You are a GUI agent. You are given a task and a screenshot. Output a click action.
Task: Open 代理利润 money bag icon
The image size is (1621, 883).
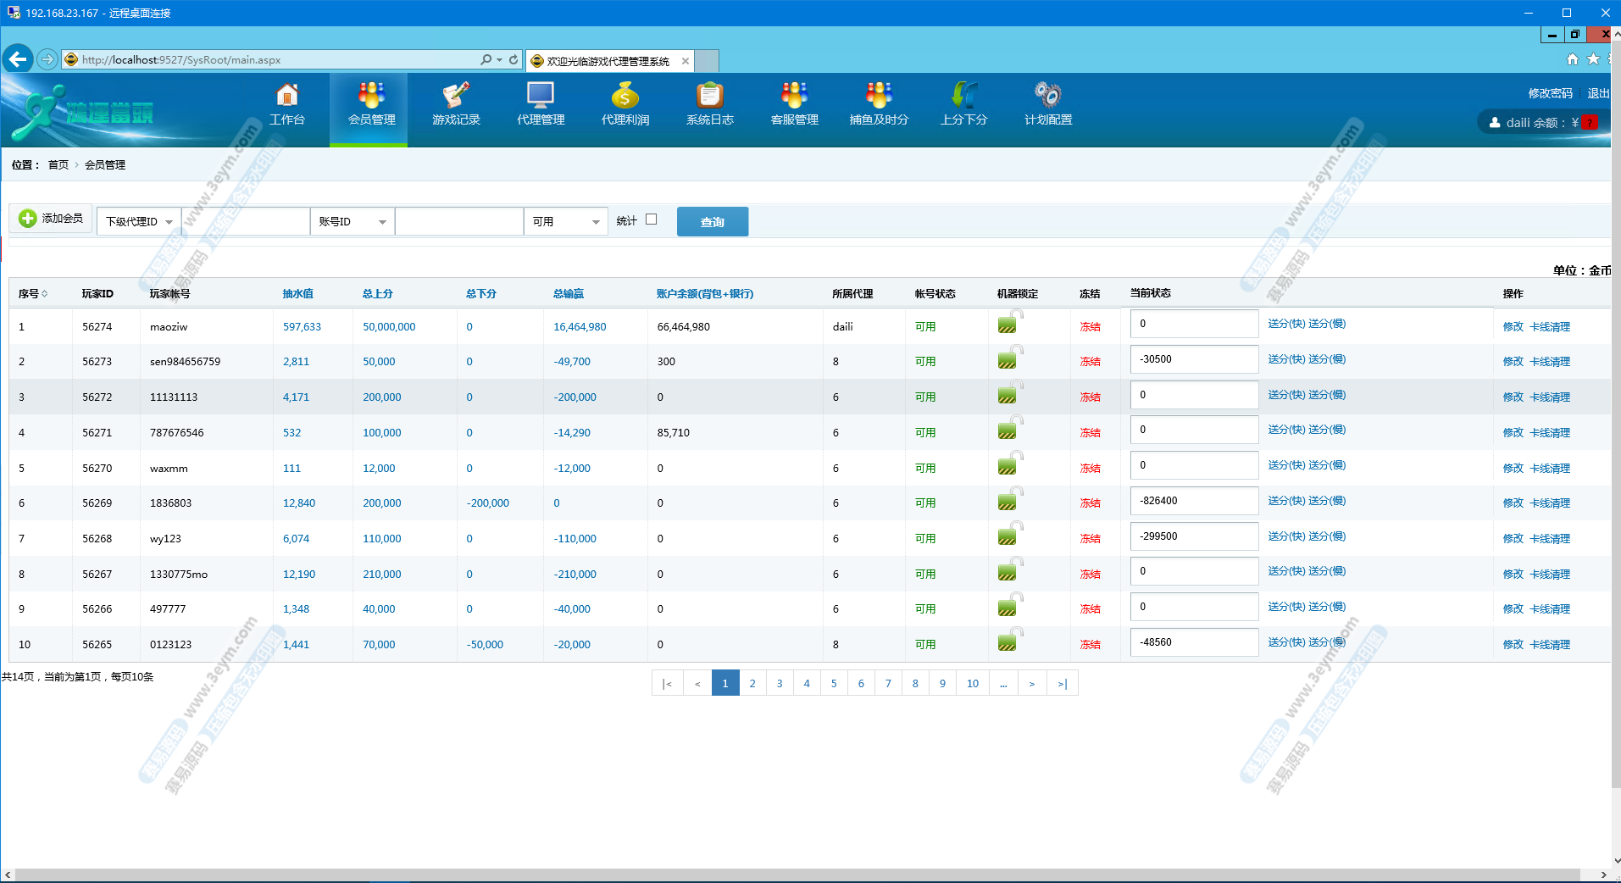[x=625, y=95]
